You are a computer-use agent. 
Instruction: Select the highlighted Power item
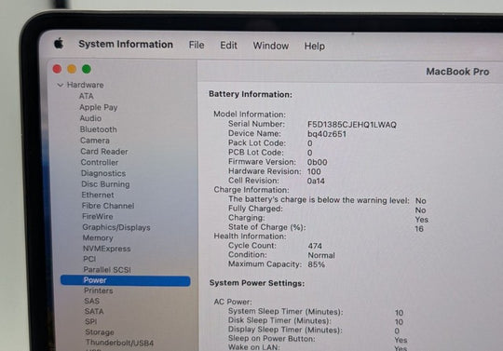click(x=125, y=280)
